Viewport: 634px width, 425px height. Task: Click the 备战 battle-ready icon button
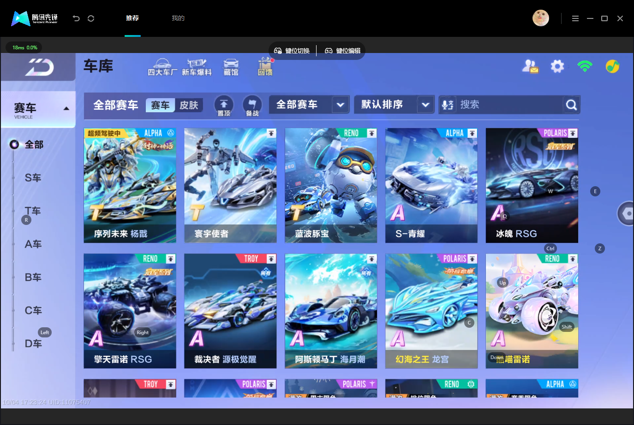click(252, 106)
